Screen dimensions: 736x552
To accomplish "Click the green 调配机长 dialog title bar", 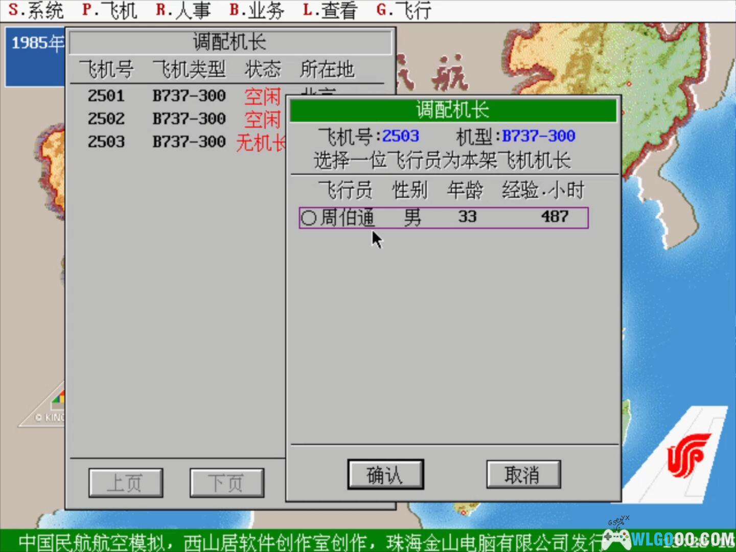I will [x=453, y=110].
